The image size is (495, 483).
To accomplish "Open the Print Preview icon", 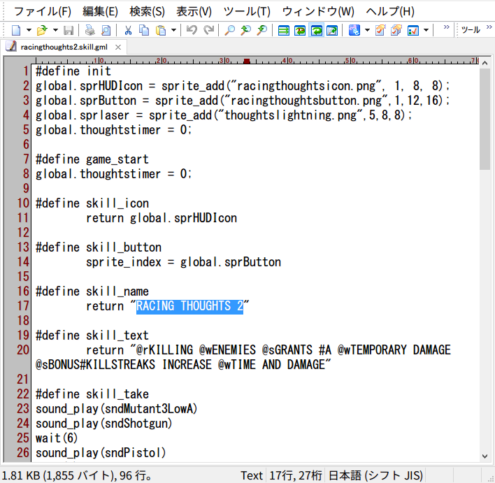I will point(106,30).
